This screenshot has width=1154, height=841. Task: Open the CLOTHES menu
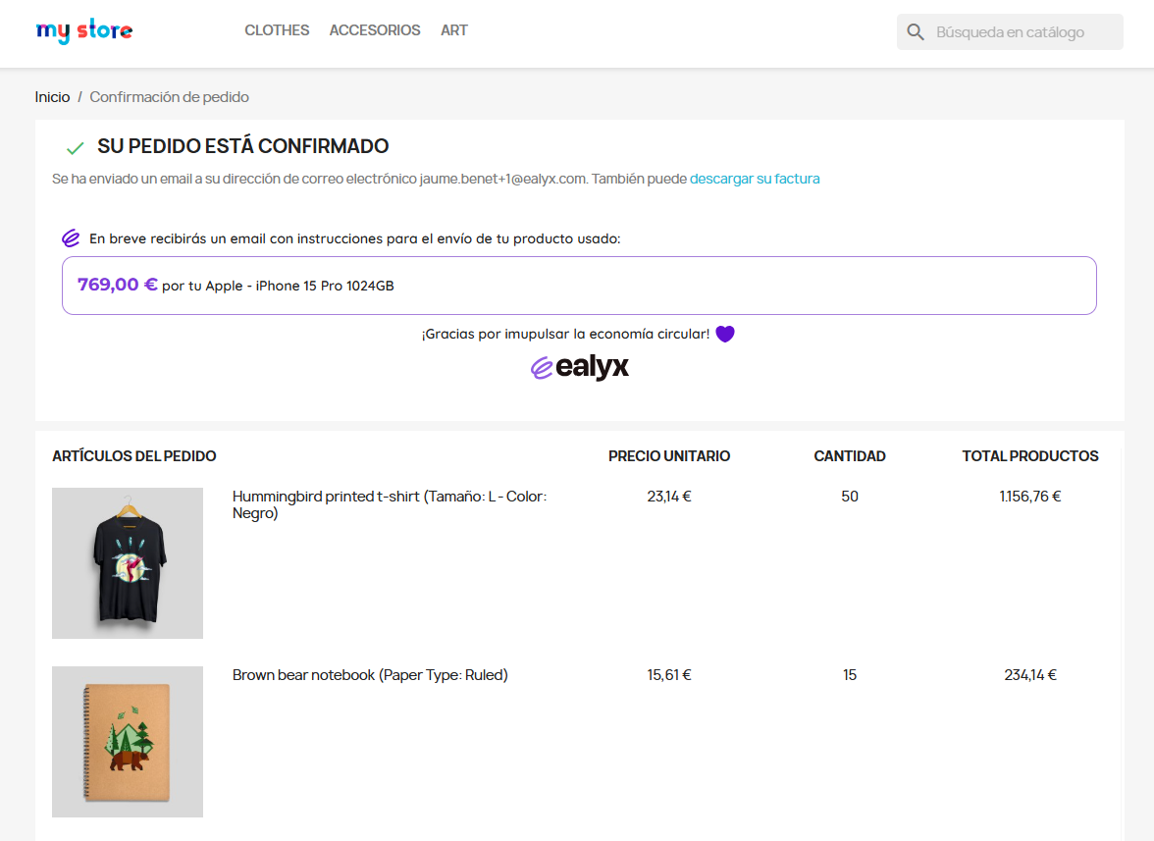point(277,30)
